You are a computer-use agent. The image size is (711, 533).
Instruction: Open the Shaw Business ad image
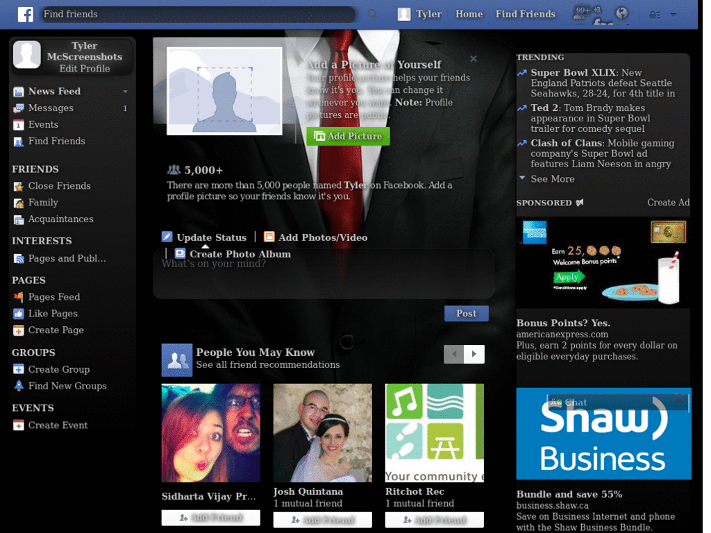point(603,433)
